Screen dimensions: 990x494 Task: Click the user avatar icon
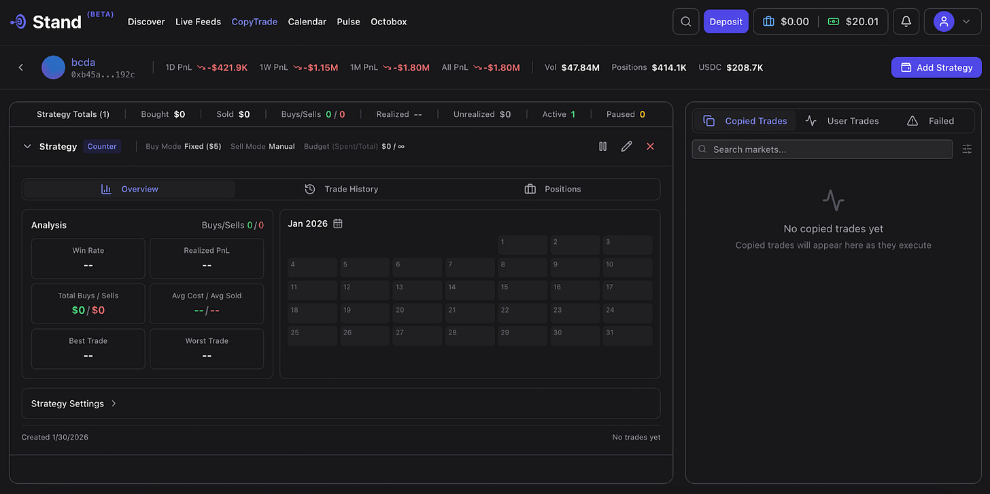(x=944, y=22)
